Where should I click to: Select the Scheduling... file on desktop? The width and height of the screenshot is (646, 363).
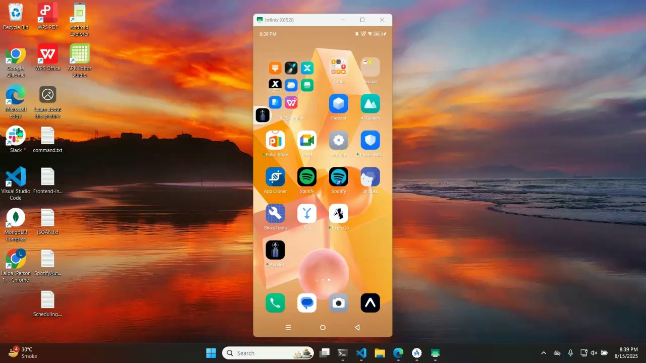tap(47, 304)
